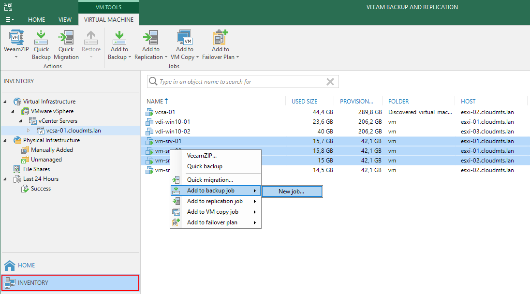This screenshot has height=294, width=530.
Task: Choose New job... from the submenu
Action: 292,191
